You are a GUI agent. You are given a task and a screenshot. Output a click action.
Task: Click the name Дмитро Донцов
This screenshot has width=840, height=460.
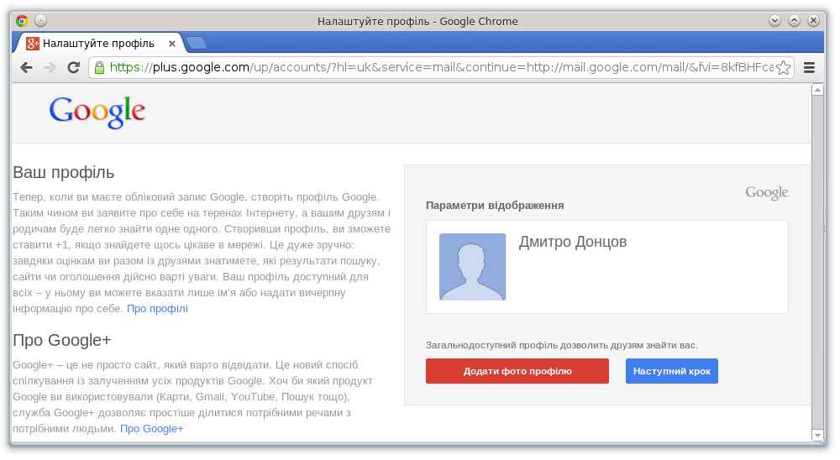coord(573,242)
